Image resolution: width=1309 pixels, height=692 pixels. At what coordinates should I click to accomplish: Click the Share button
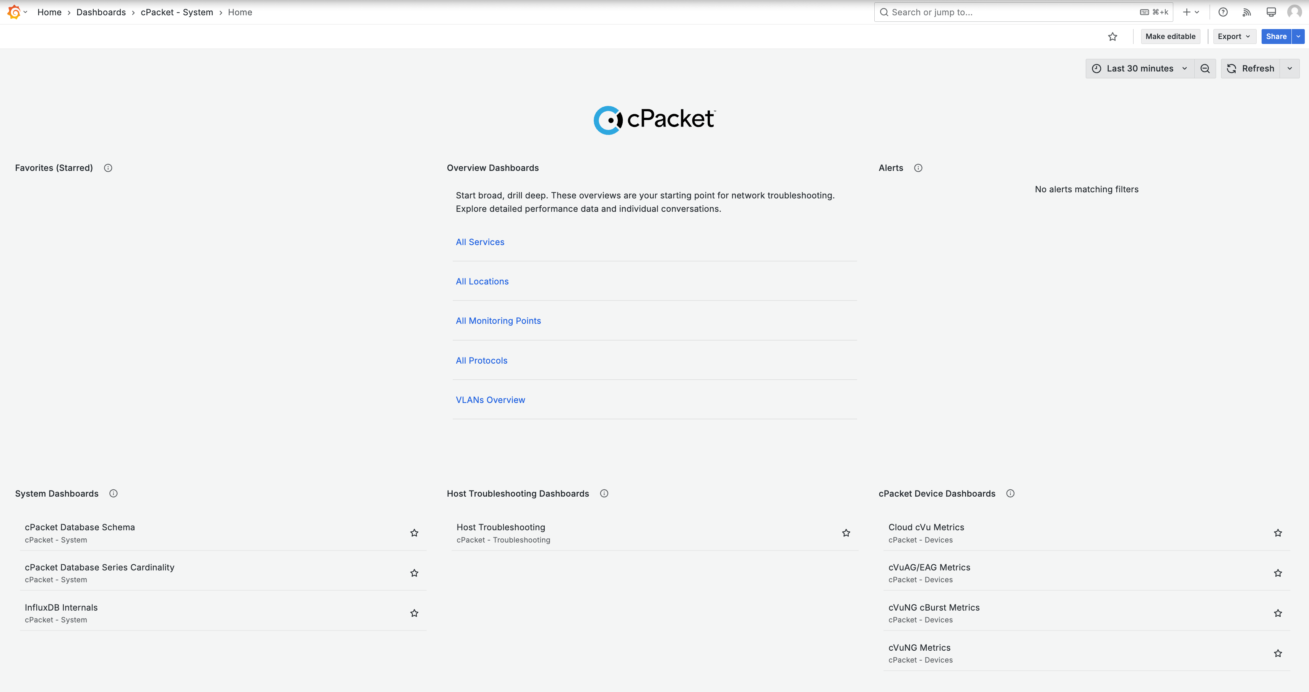coord(1277,37)
